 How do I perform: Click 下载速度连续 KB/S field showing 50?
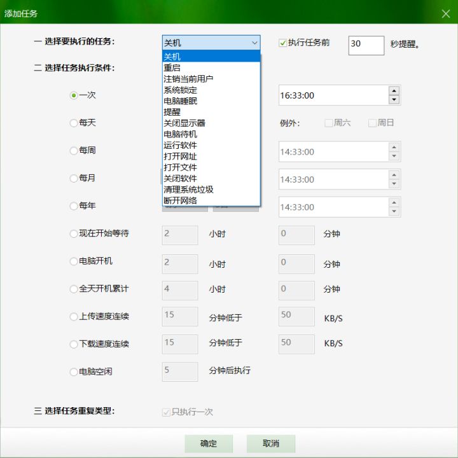(297, 344)
